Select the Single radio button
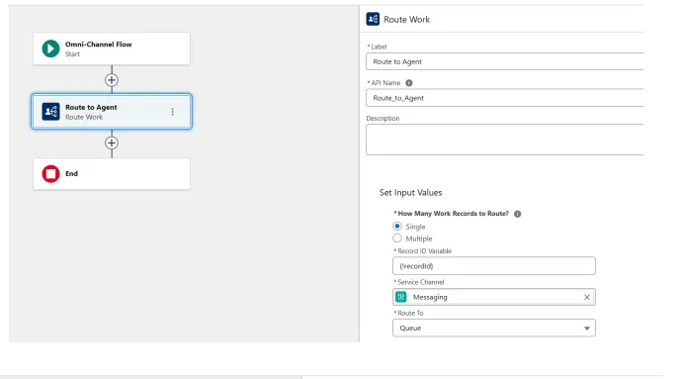Image resolution: width=680 pixels, height=379 pixels. (x=396, y=227)
